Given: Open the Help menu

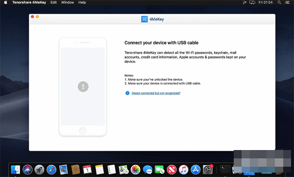Looking at the screenshot, I should 82,2.
